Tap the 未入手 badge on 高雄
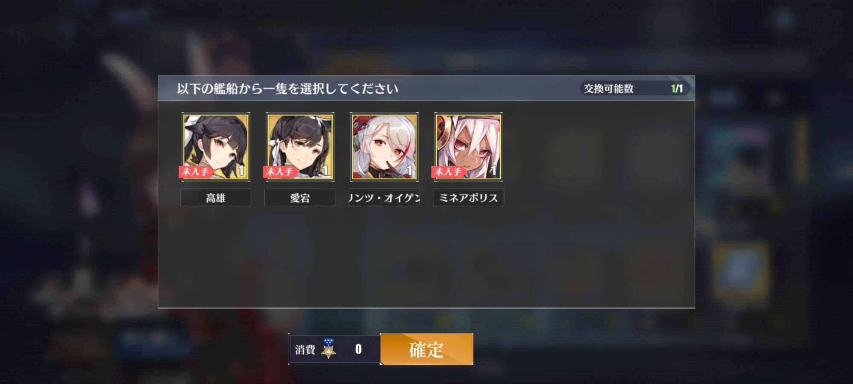The image size is (853, 384). 195,172
